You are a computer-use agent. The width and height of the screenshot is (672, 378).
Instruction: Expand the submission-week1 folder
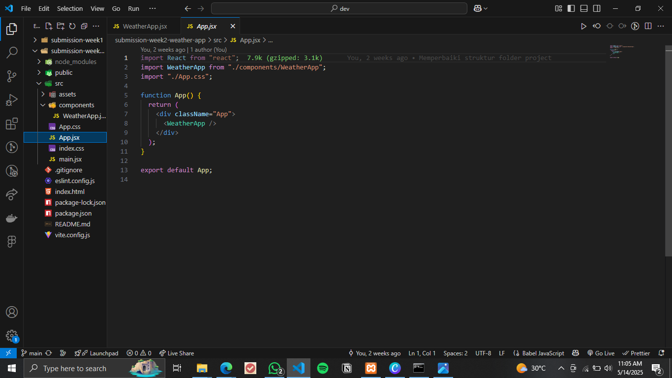[76, 40]
